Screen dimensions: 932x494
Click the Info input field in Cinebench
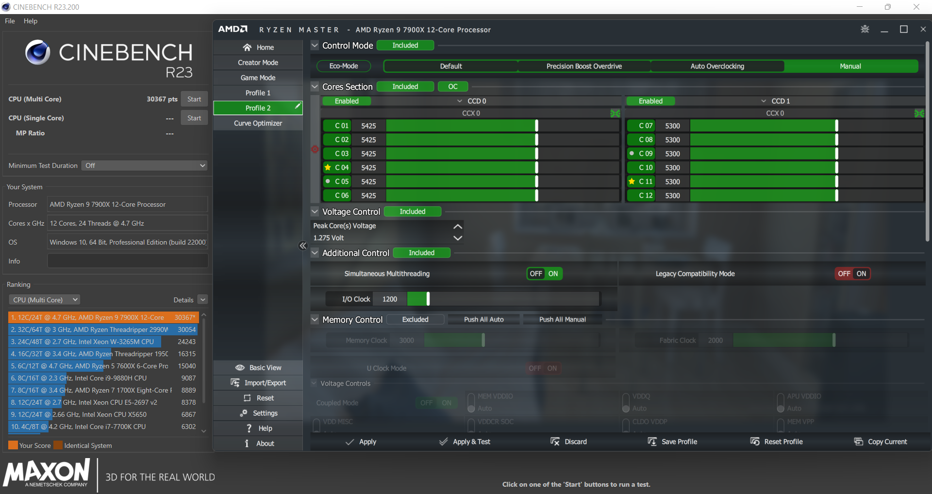128,261
